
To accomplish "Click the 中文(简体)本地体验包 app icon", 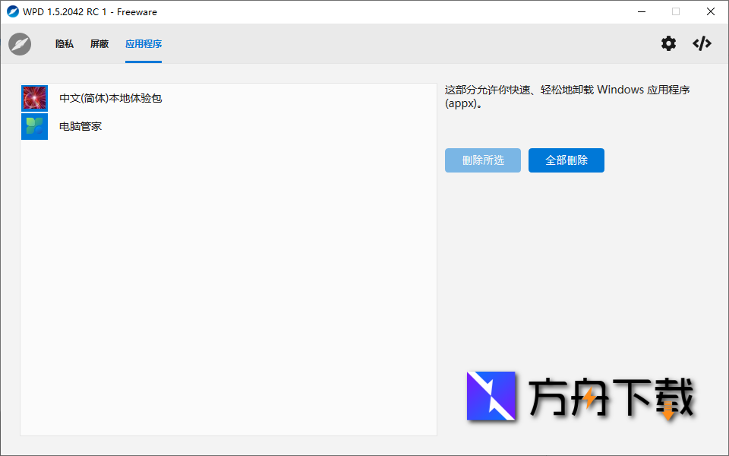I will [x=34, y=98].
